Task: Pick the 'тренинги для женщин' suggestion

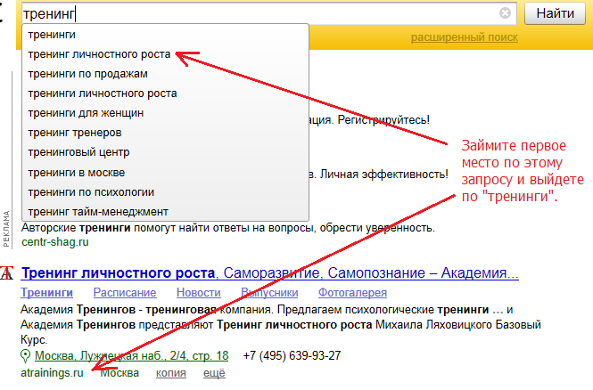Action: [x=86, y=113]
